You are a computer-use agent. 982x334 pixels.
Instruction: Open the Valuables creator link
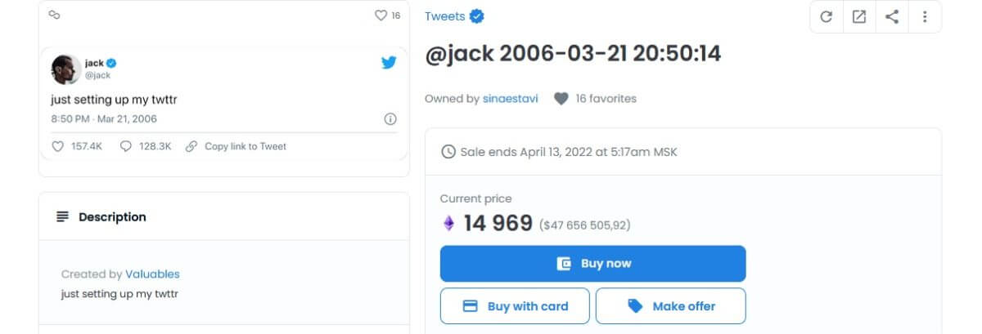pos(152,274)
